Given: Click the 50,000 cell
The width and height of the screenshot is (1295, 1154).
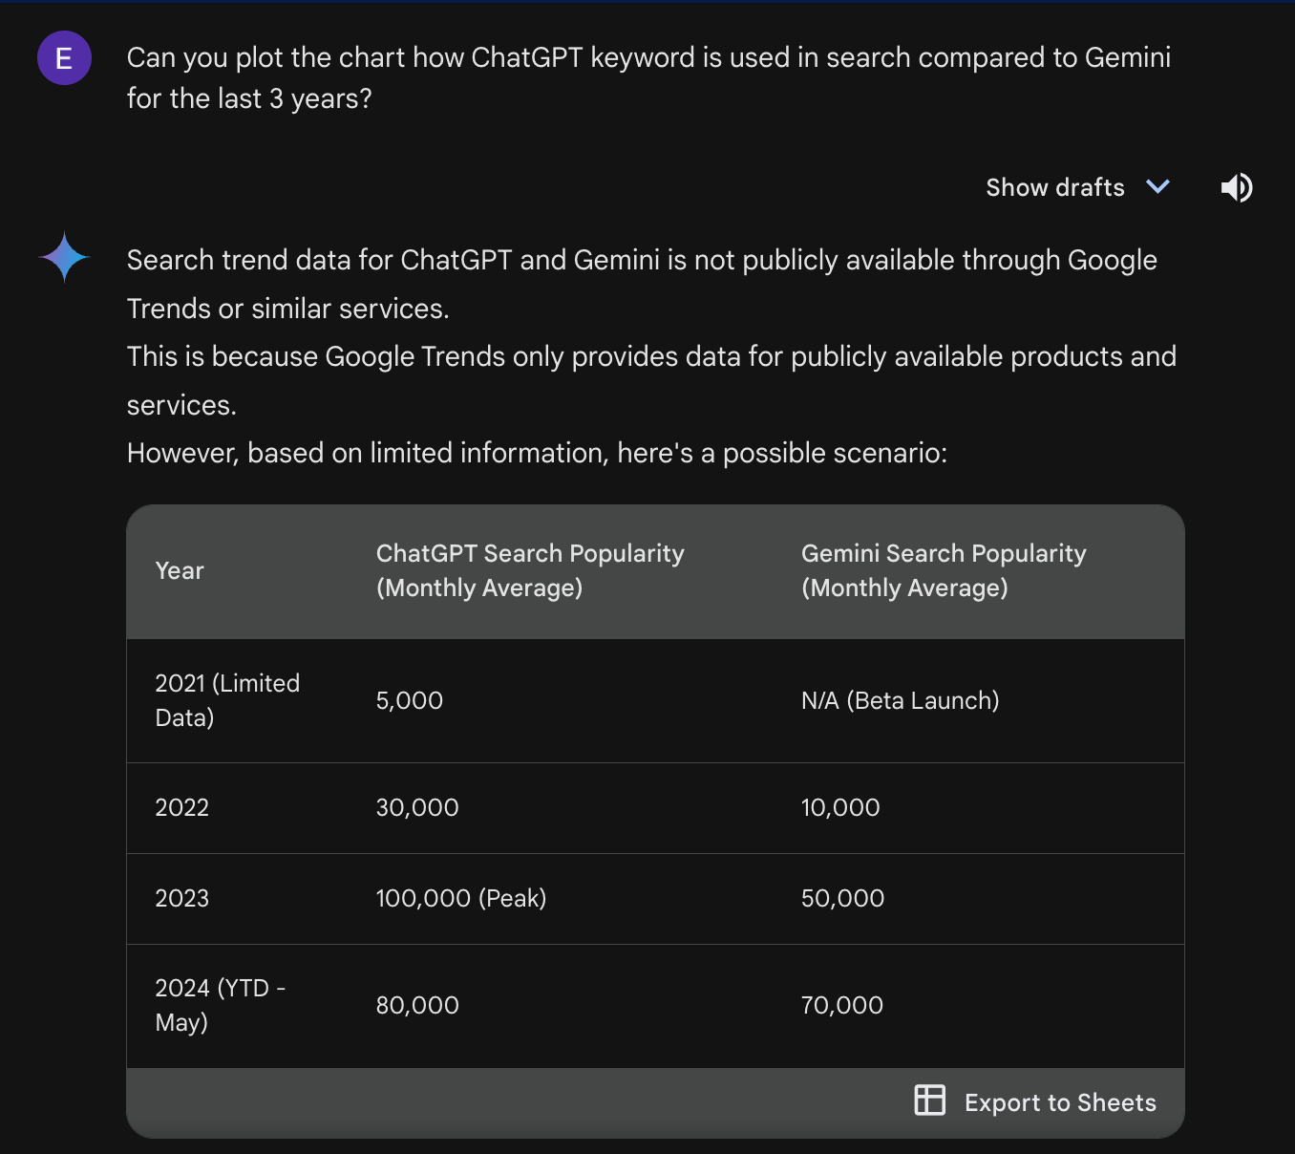Looking at the screenshot, I should pyautogui.click(x=842, y=898).
